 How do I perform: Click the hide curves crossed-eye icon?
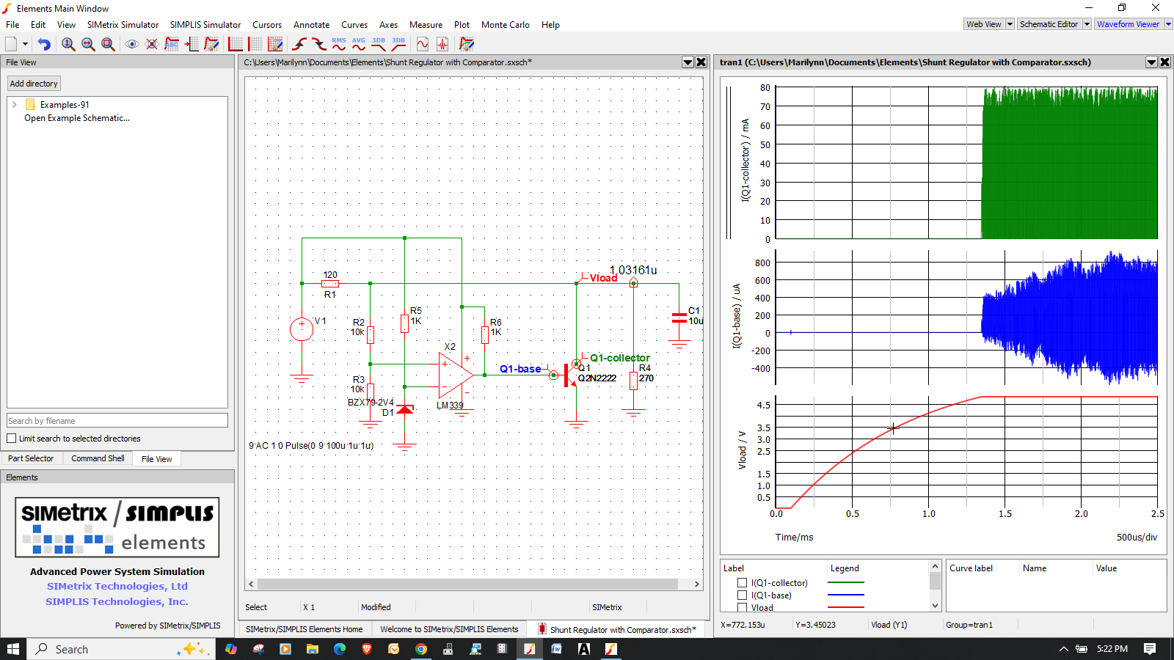click(152, 44)
